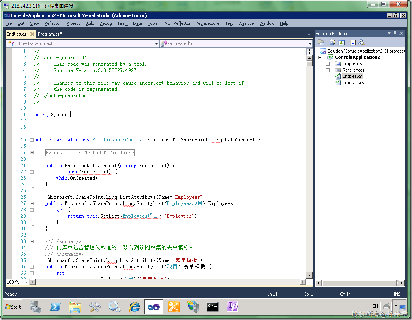Image resolution: width=412 pixels, height=320 pixels.
Task: Click the CH language indicator in tray
Action: 375,306
